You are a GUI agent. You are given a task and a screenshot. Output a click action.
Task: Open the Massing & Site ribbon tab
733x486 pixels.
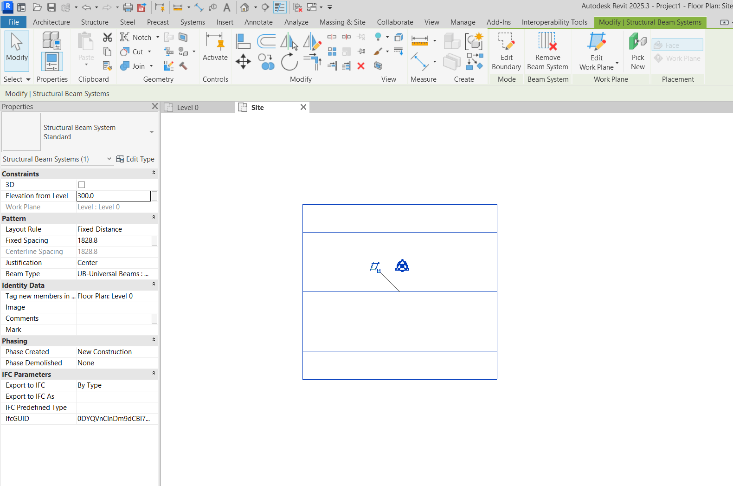pos(342,22)
